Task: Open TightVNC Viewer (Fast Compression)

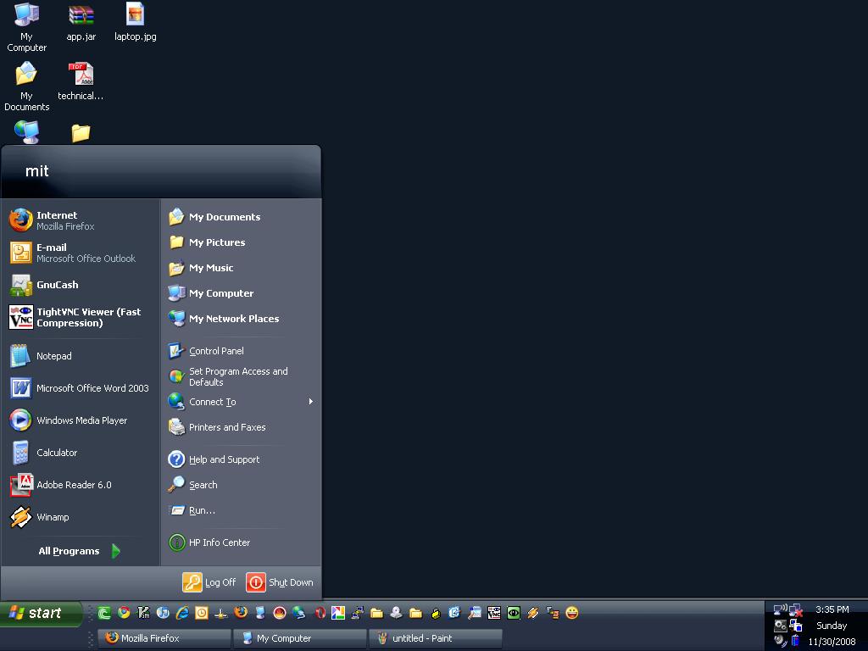Action: (81, 317)
